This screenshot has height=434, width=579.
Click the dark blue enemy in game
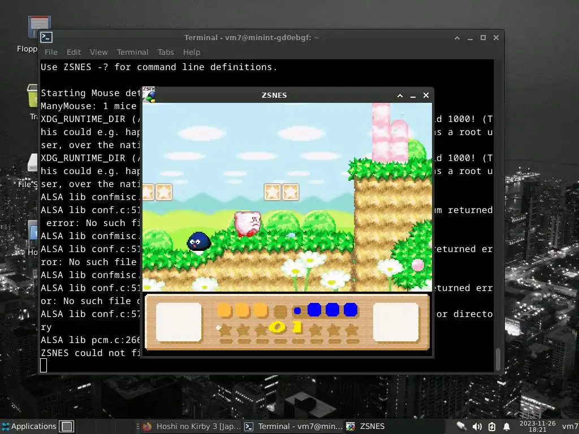click(x=198, y=243)
